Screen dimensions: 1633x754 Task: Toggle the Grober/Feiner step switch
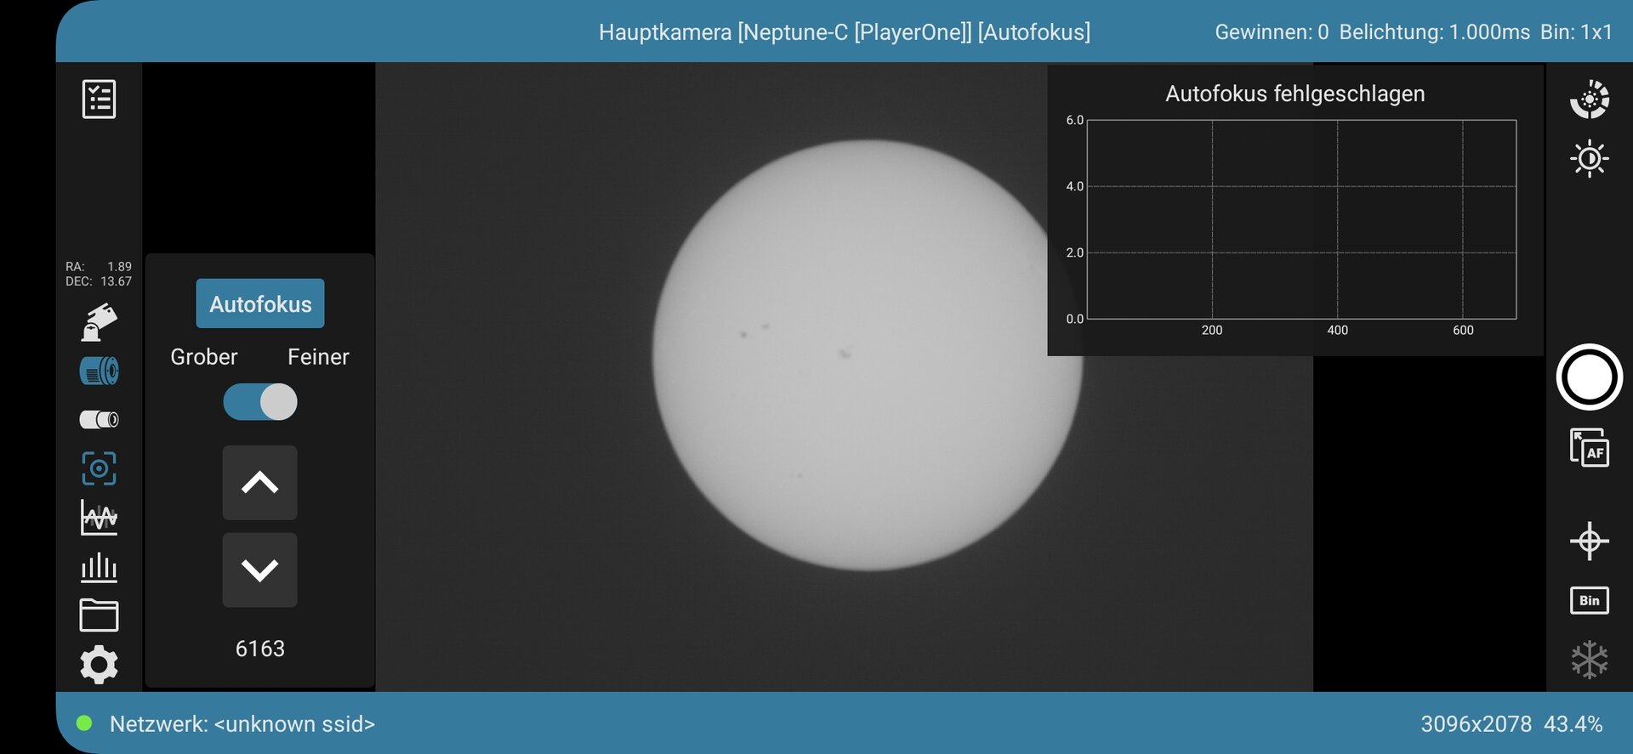(260, 402)
